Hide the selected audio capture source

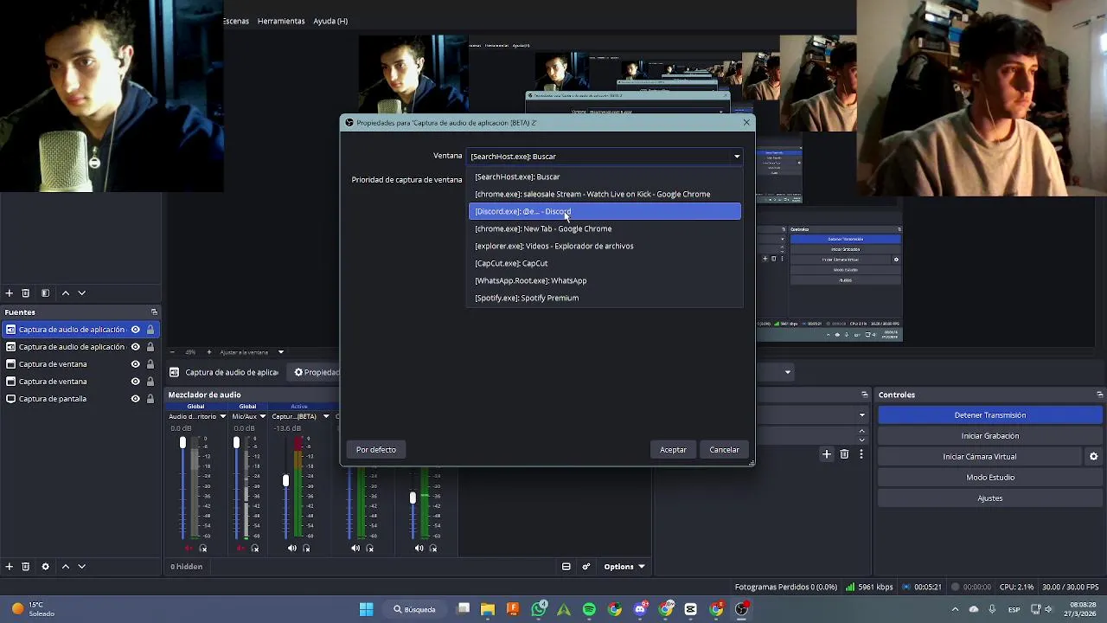[135, 330]
